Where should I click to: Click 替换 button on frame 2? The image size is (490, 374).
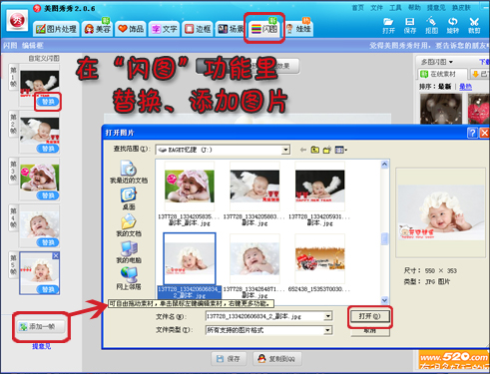tap(48, 149)
